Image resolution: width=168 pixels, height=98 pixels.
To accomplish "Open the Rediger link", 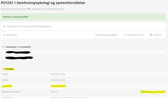I will (61, 9).
